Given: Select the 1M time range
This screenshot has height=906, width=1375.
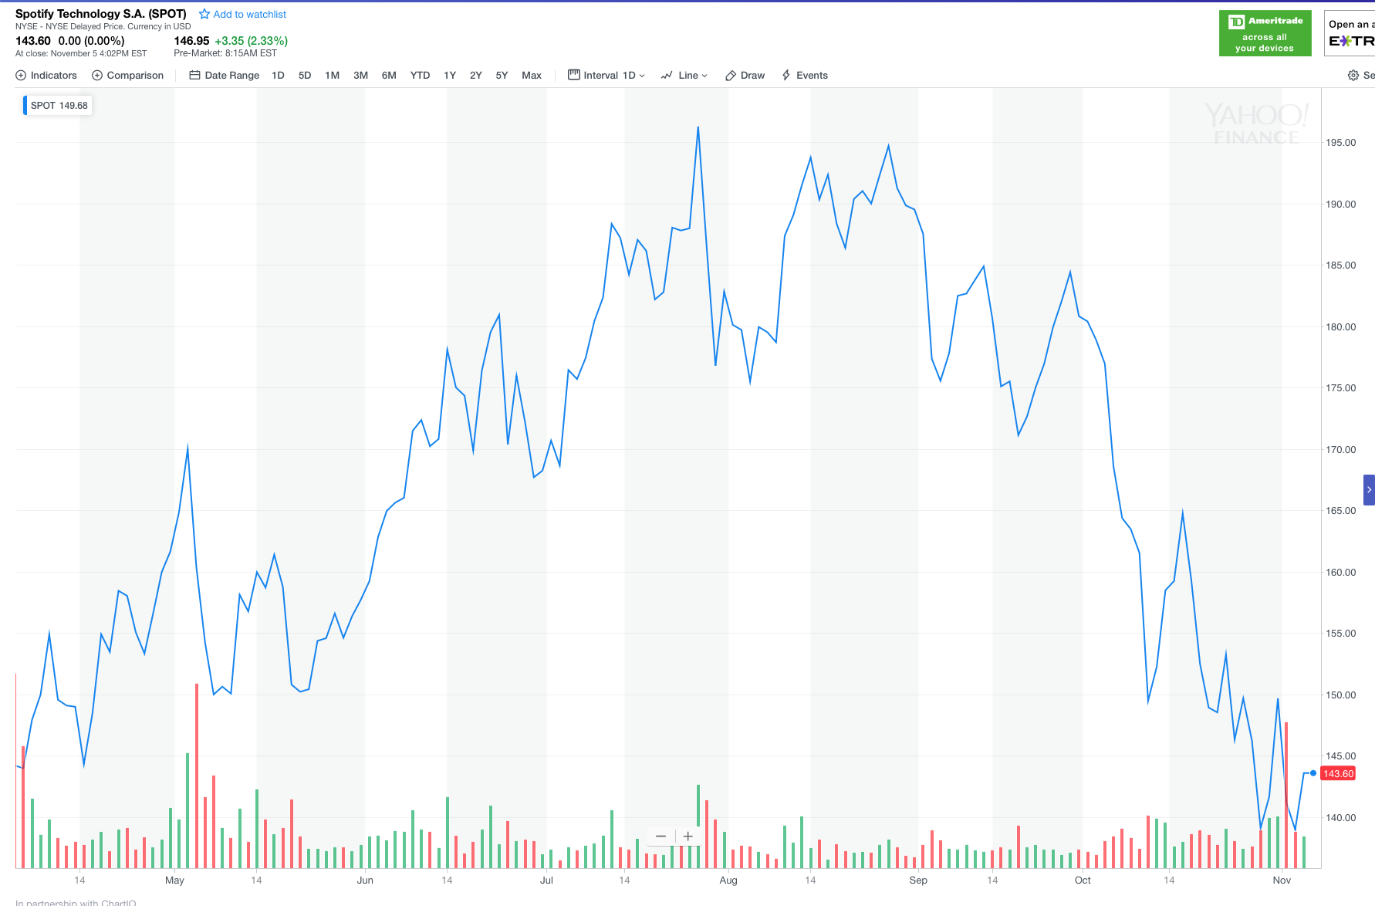Looking at the screenshot, I should 333,76.
